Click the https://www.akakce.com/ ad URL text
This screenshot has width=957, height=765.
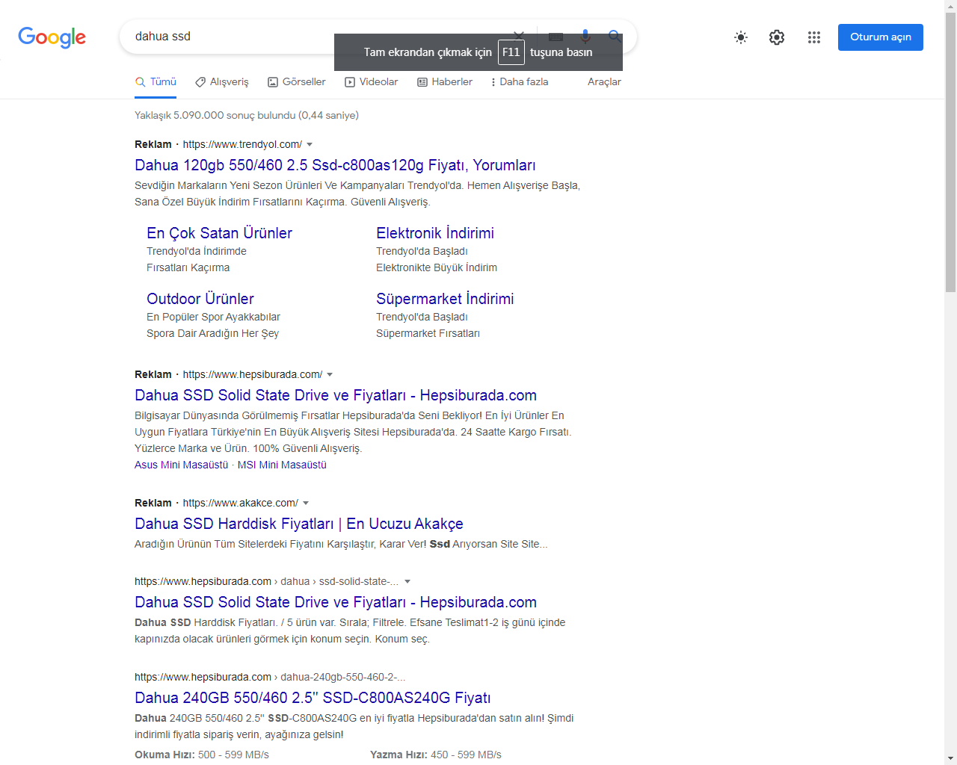241,503
